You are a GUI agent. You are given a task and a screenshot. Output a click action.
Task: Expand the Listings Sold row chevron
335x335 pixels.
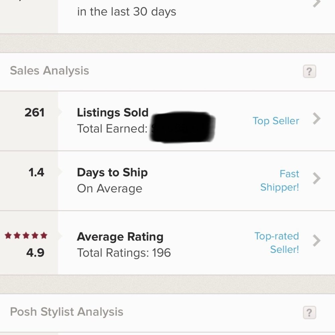tap(317, 119)
